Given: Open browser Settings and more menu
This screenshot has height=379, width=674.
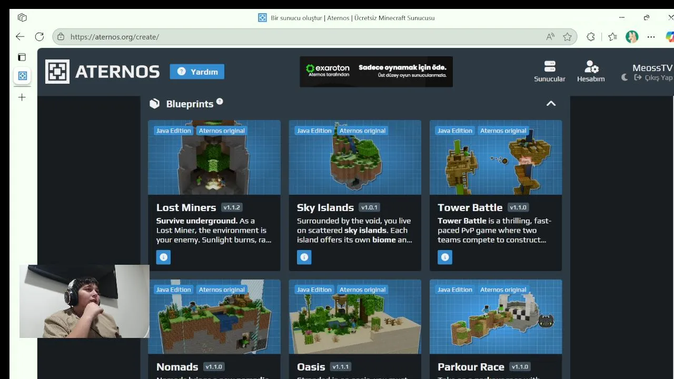Looking at the screenshot, I should 651,37.
